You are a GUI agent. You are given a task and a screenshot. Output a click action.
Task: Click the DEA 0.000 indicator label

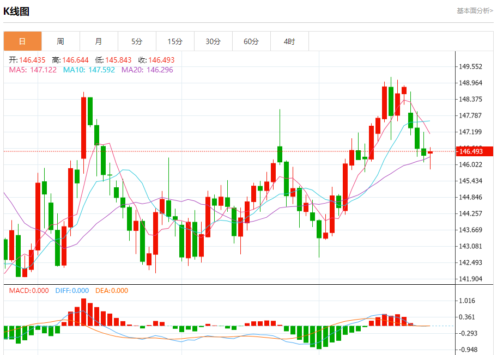pos(112,290)
